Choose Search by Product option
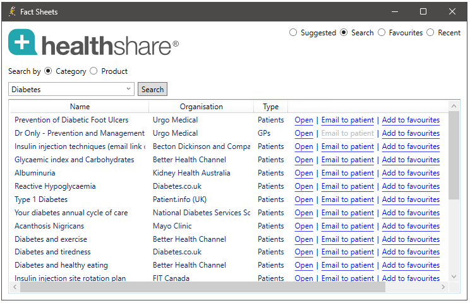 click(93, 71)
